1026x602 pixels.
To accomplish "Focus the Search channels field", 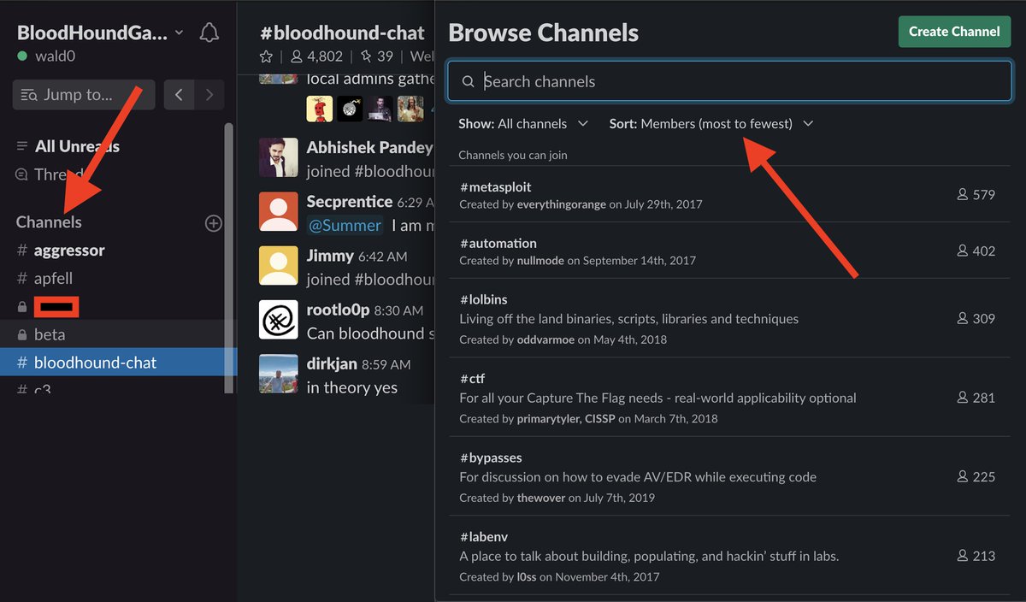I will 729,81.
